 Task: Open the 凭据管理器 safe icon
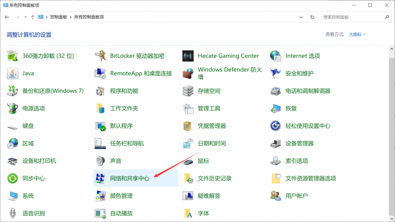(188, 126)
